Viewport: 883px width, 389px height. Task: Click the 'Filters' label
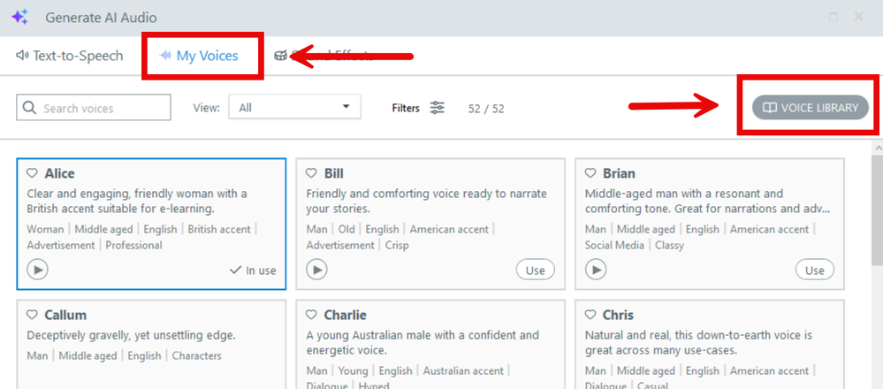406,108
